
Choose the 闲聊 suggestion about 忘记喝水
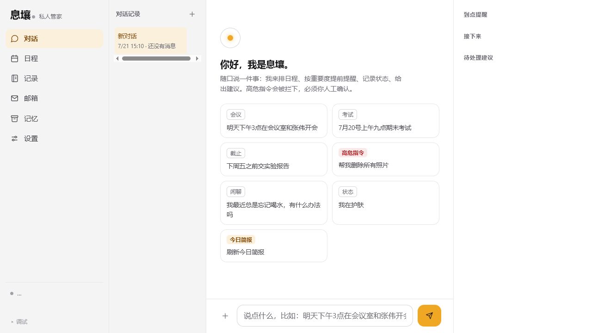274,203
